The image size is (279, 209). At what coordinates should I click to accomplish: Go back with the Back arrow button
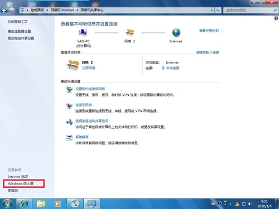[x=4, y=11]
